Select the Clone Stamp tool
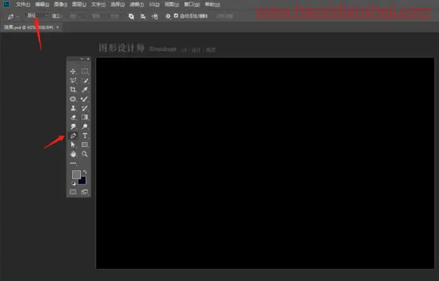The image size is (439, 281). click(x=73, y=108)
